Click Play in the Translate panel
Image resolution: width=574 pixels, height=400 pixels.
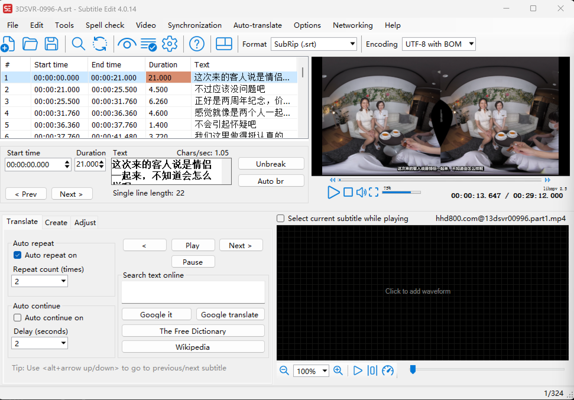click(193, 245)
